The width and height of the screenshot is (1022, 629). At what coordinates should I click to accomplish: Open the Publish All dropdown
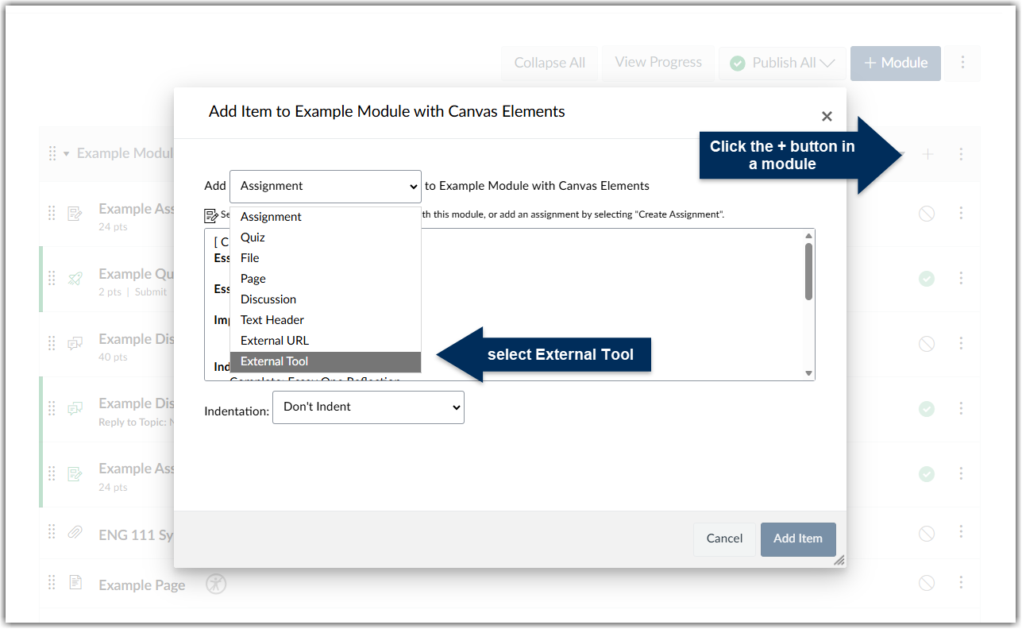782,63
